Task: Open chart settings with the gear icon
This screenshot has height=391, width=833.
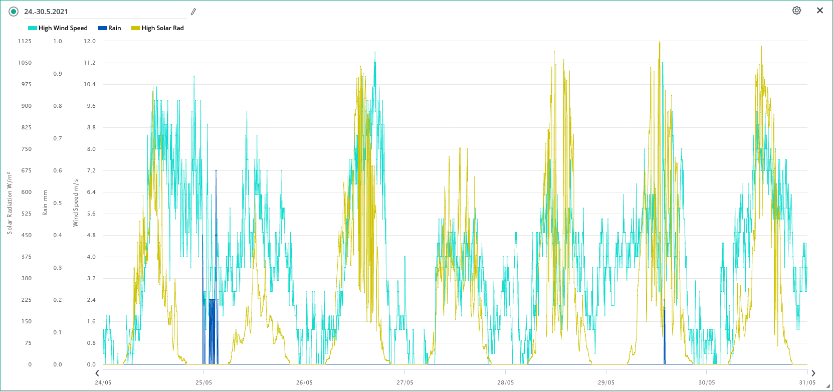Action: pos(796,11)
